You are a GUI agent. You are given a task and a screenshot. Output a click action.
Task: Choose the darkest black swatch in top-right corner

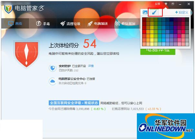click(x=187, y=20)
